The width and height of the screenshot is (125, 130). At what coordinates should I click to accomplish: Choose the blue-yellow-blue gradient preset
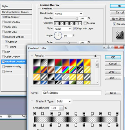80,62
